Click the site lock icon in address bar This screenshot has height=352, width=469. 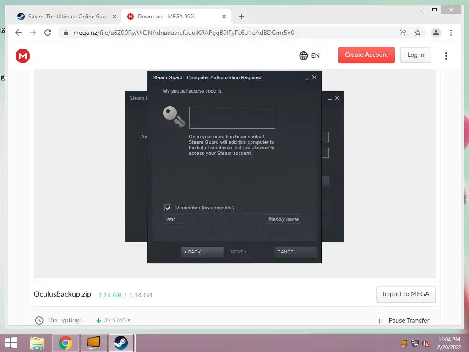coord(66,33)
